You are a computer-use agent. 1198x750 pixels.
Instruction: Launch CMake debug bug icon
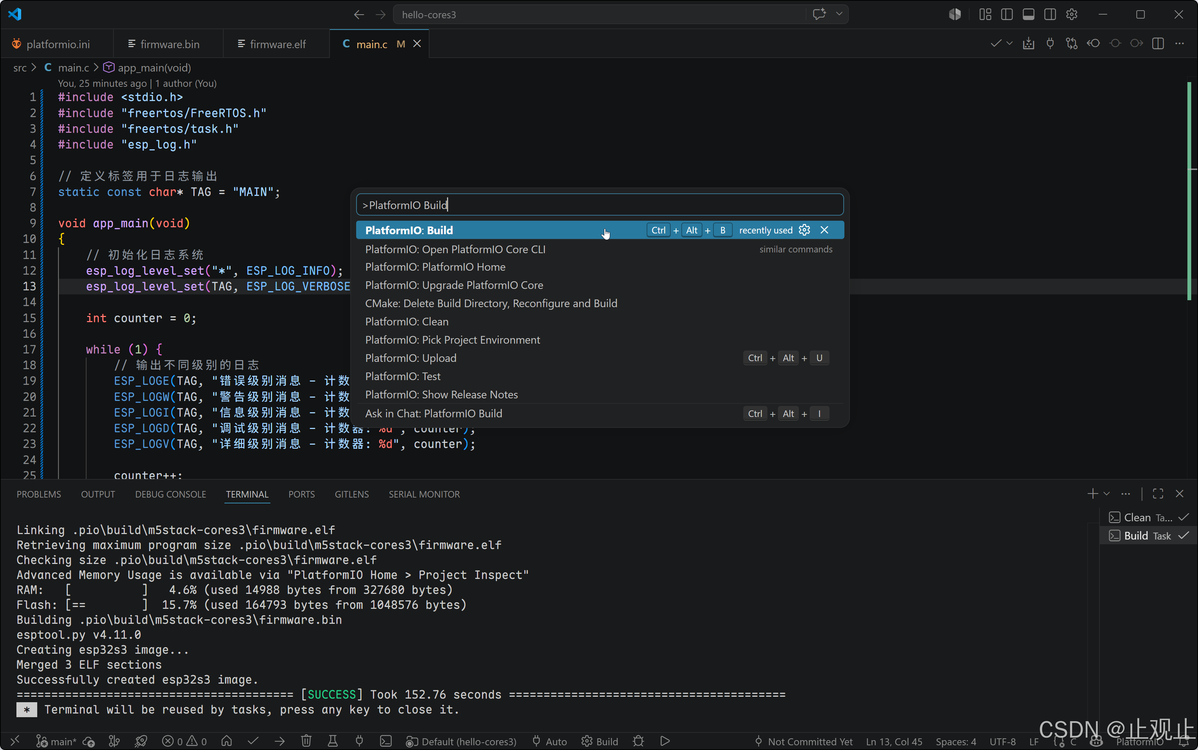tap(639, 741)
